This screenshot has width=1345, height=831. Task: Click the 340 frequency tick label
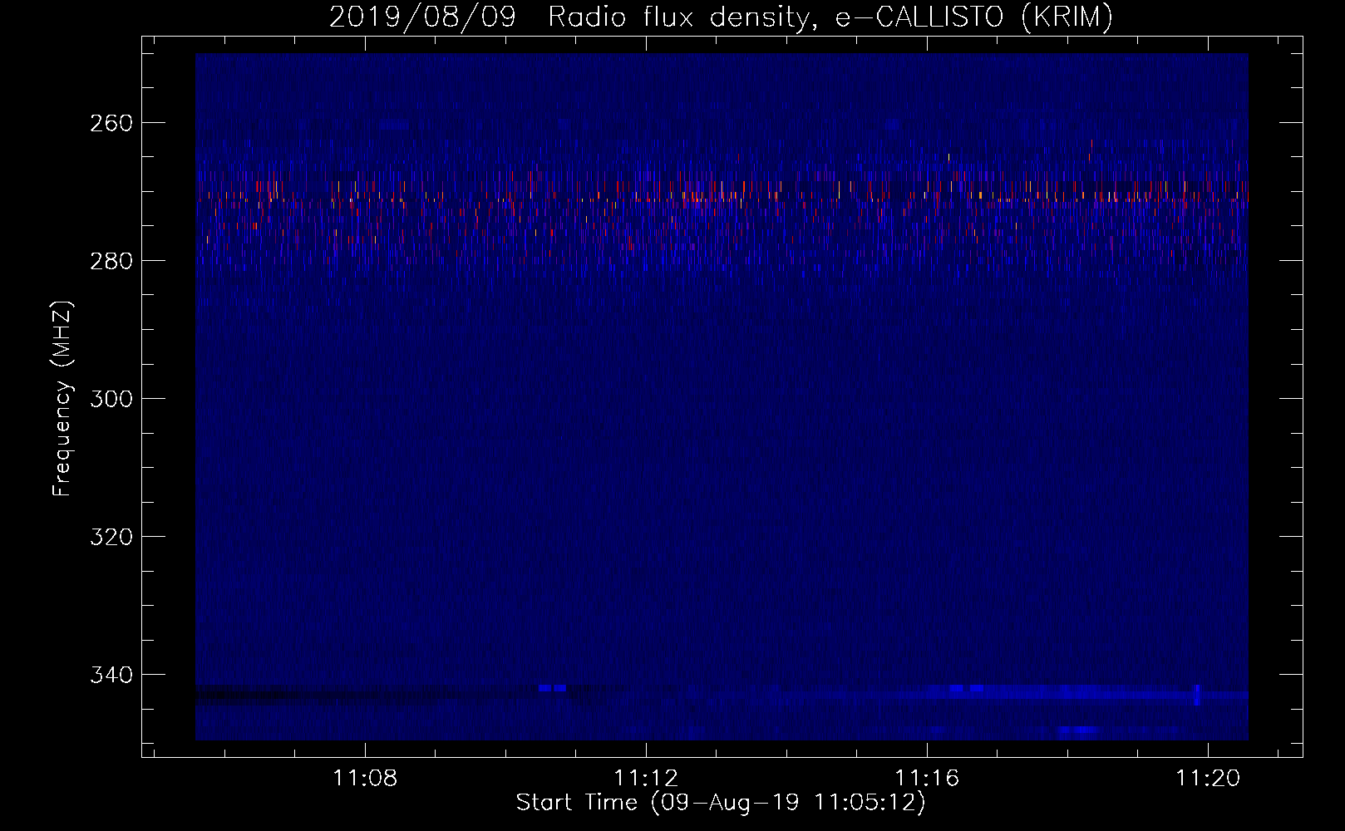(x=111, y=675)
